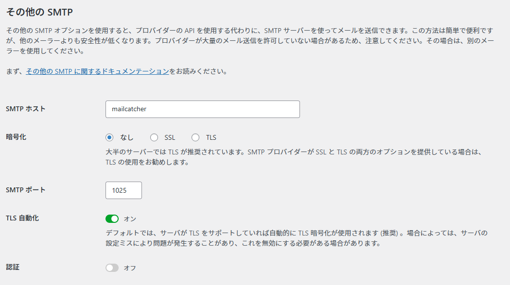
Task: Disable the green TLS 自動化 switch
Action: click(x=112, y=218)
